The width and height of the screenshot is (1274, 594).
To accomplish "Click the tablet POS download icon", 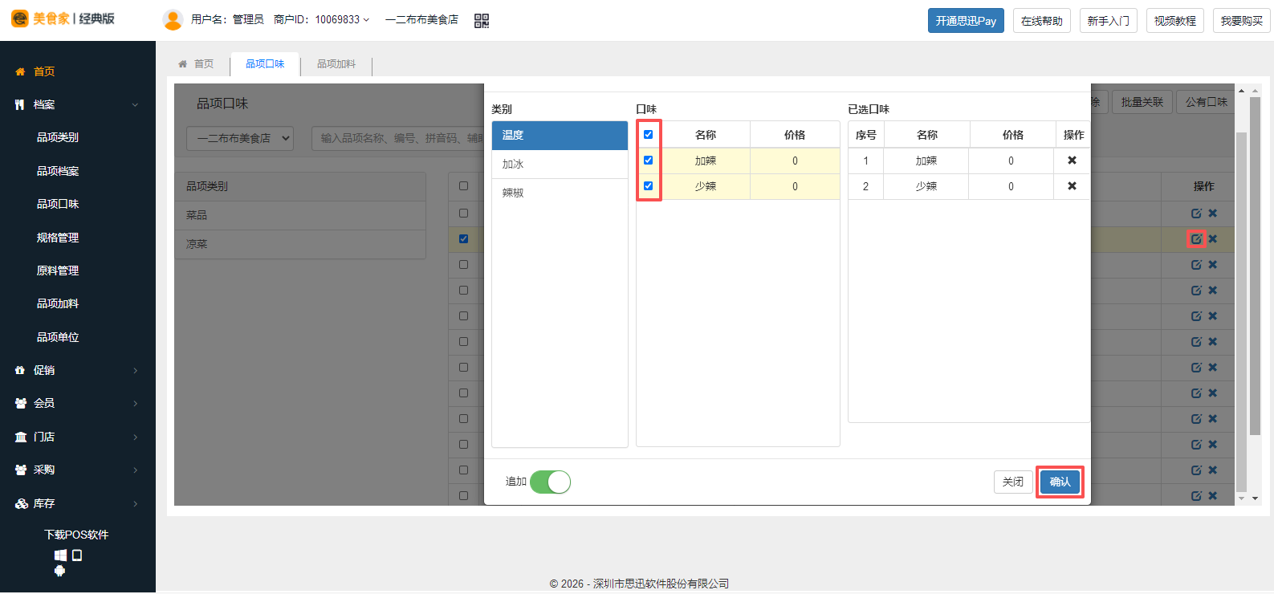I will tap(77, 555).
